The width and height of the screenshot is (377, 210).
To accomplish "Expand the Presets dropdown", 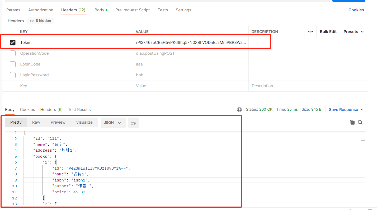I will pyautogui.click(x=354, y=32).
